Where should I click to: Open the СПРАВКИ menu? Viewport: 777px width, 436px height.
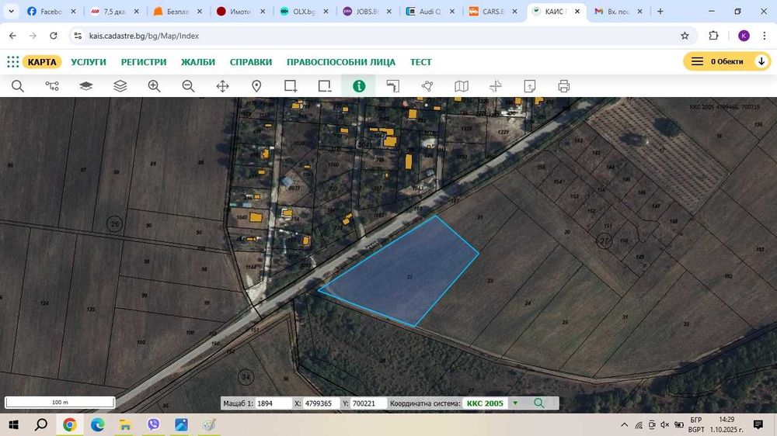251,62
